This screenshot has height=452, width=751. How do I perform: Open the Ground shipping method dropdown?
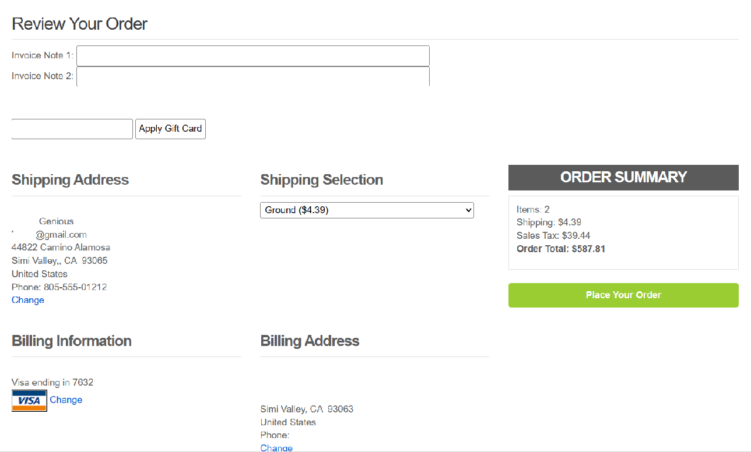pyautogui.click(x=367, y=210)
